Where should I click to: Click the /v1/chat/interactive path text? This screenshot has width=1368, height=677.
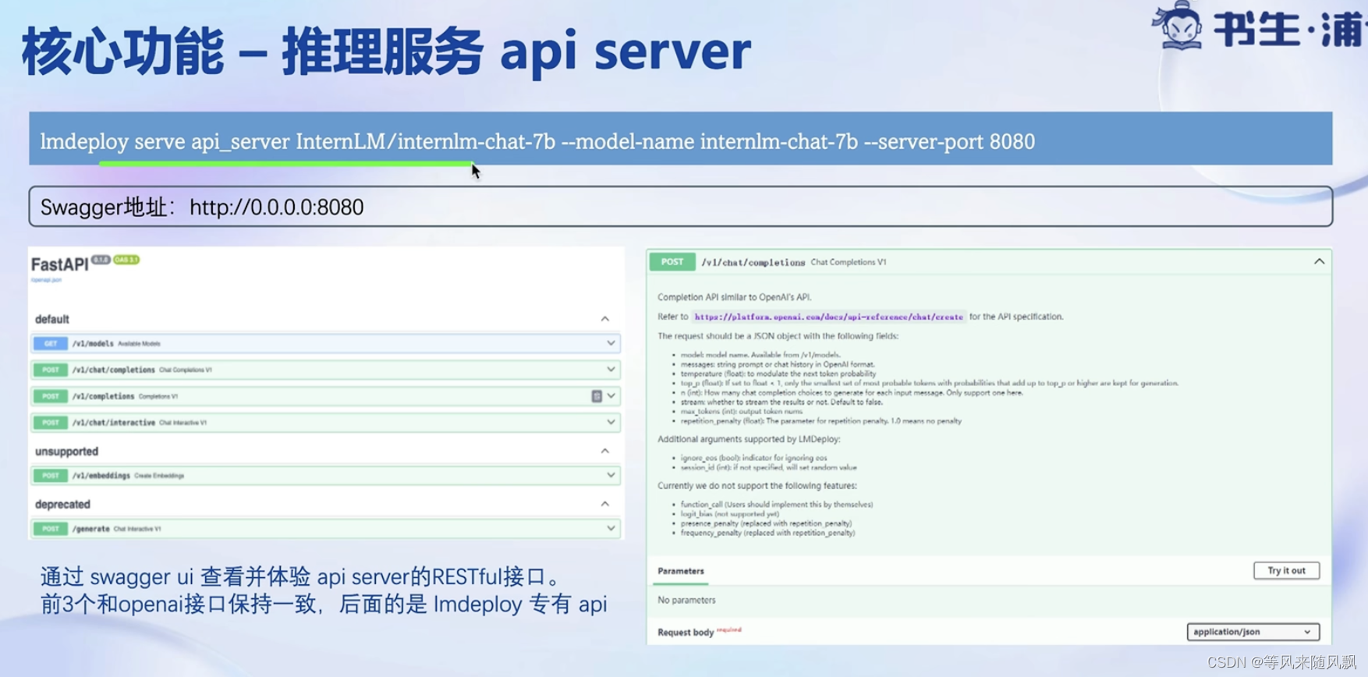[113, 423]
